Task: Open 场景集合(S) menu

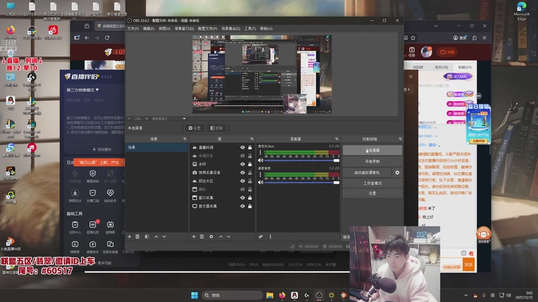Action: tap(231, 29)
